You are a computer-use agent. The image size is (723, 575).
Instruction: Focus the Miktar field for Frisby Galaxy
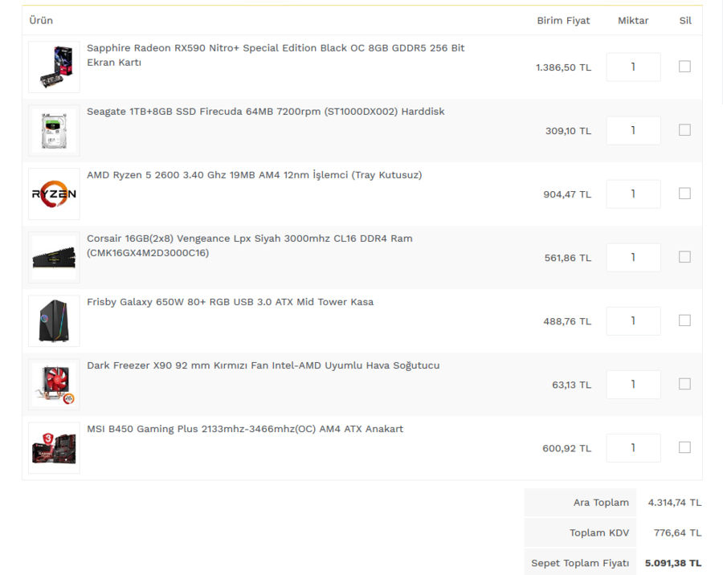coord(633,321)
